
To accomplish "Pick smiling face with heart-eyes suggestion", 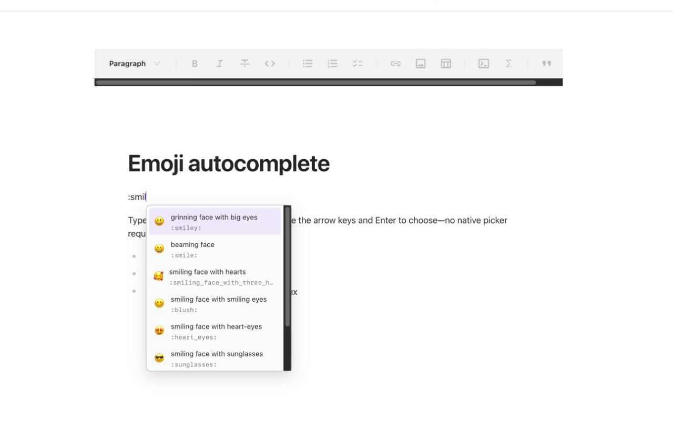I will [215, 331].
